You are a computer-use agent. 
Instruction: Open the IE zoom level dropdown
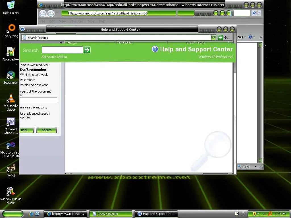[255, 167]
